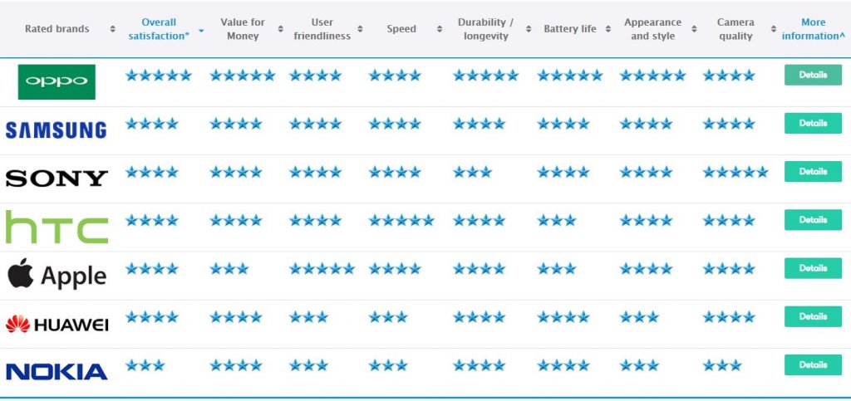This screenshot has height=401, width=851.
Task: Open the Nokia Details button
Action: (813, 364)
